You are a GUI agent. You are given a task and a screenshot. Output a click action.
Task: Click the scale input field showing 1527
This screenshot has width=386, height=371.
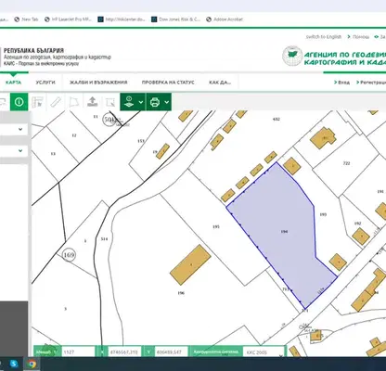[x=78, y=352]
